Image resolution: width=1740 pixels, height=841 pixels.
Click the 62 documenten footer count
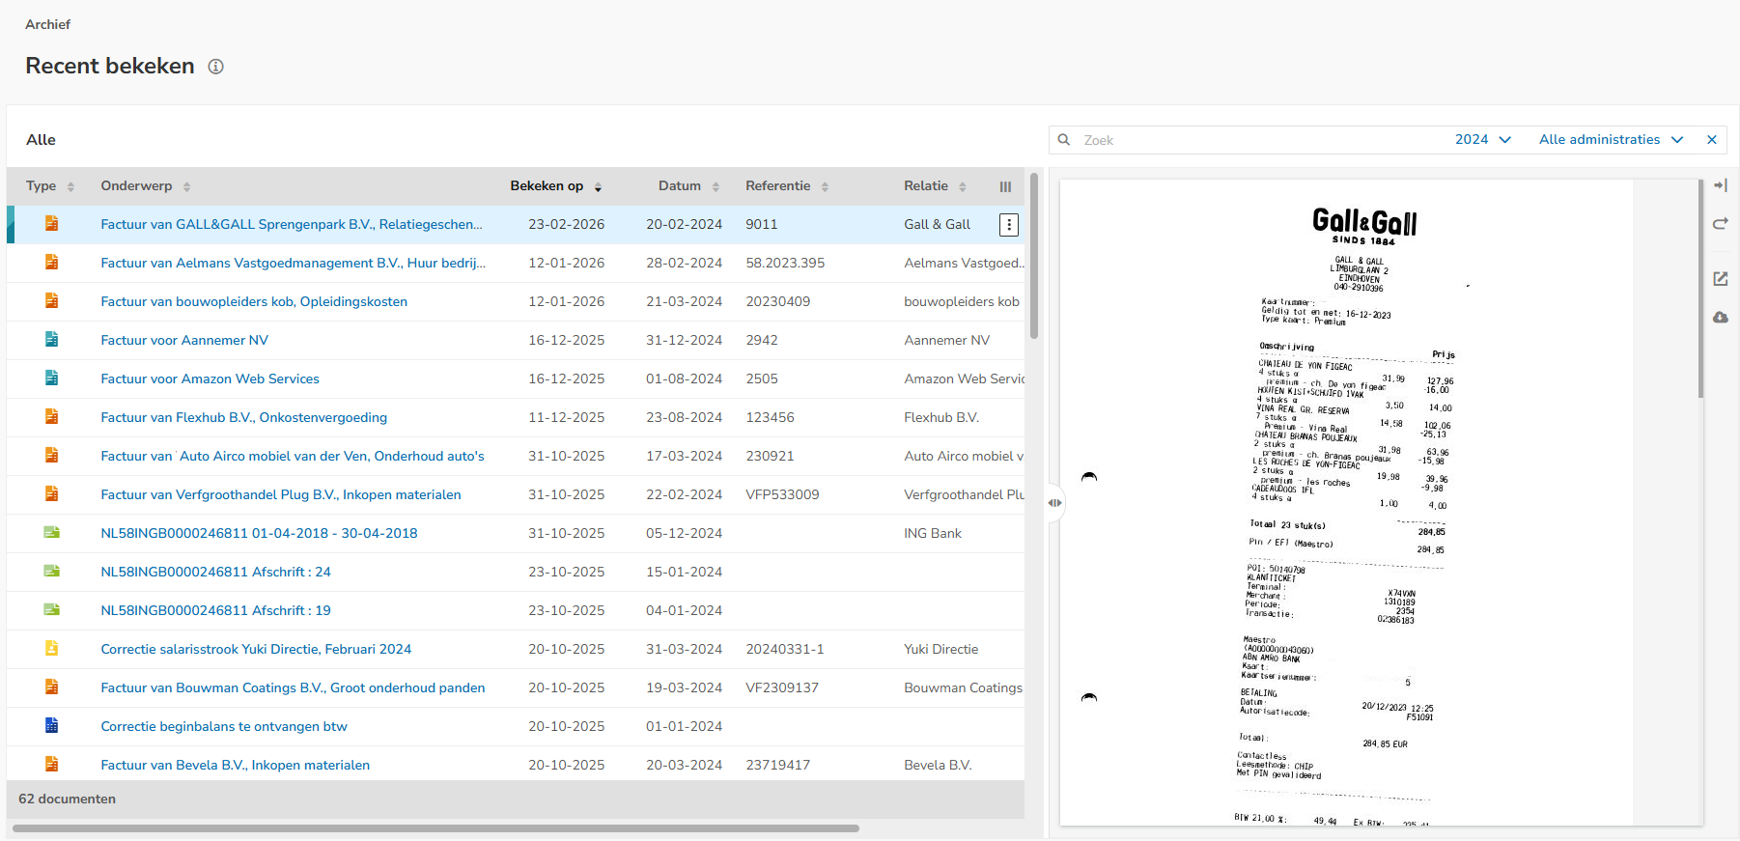pyautogui.click(x=67, y=799)
